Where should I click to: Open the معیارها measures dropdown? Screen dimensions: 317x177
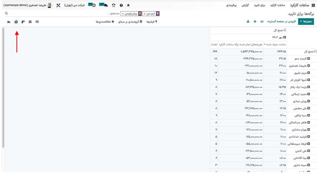tap(306, 21)
